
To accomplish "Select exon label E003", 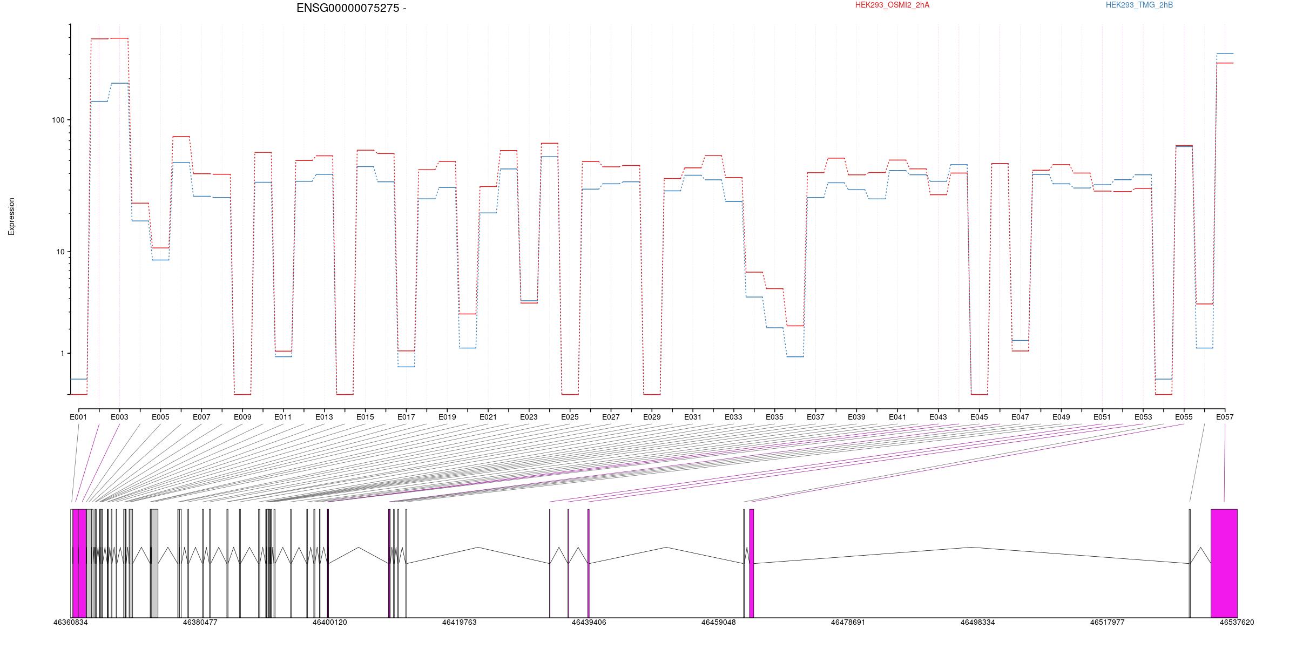I will [x=119, y=417].
